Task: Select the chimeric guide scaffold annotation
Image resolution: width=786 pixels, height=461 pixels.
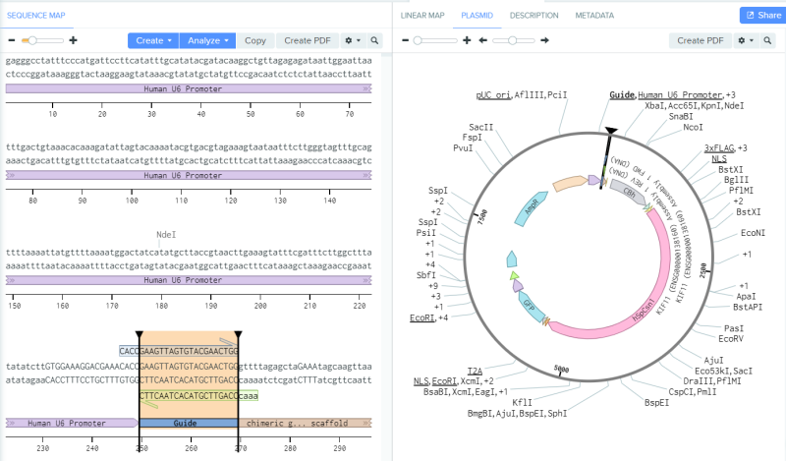Action: click(x=305, y=423)
